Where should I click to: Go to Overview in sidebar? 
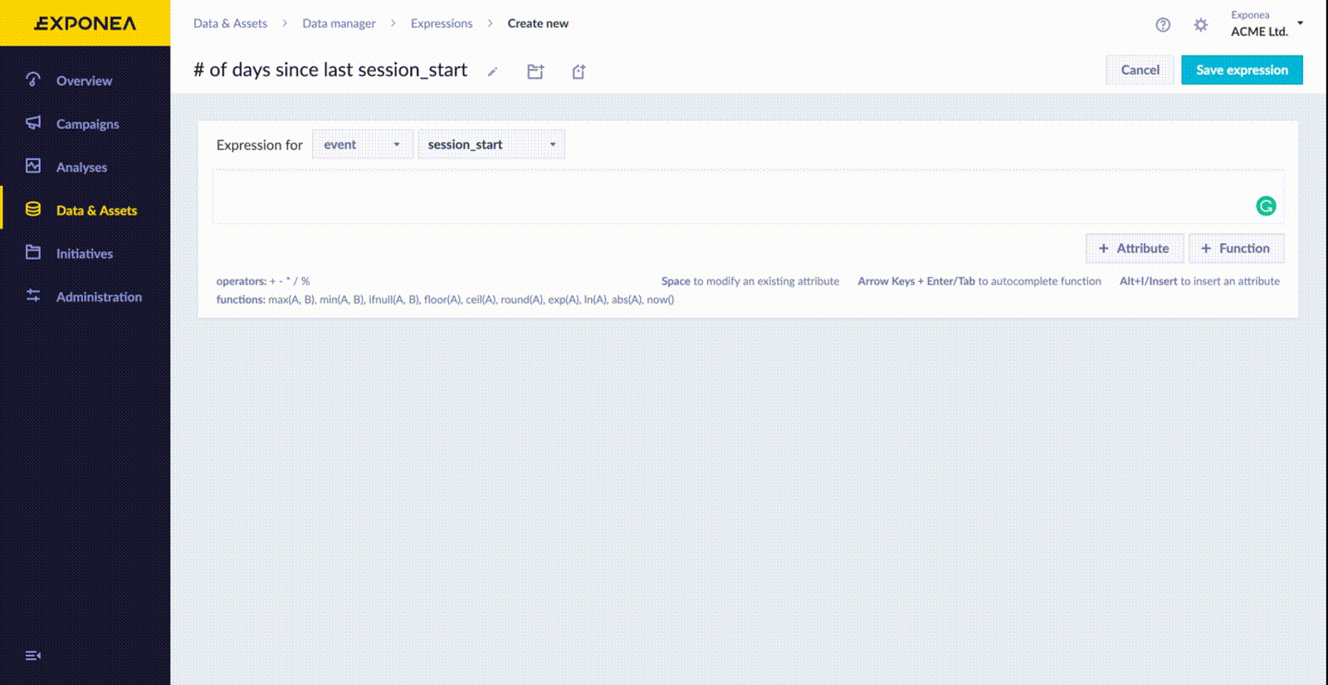coord(84,80)
